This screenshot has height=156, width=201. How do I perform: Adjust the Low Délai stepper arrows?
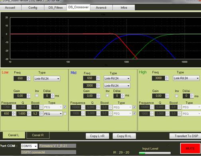coord(53,96)
